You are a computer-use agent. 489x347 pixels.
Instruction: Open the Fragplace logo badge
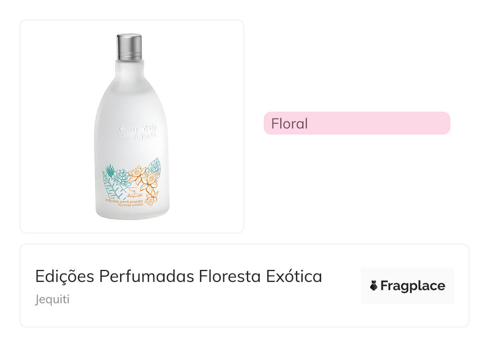tap(407, 286)
